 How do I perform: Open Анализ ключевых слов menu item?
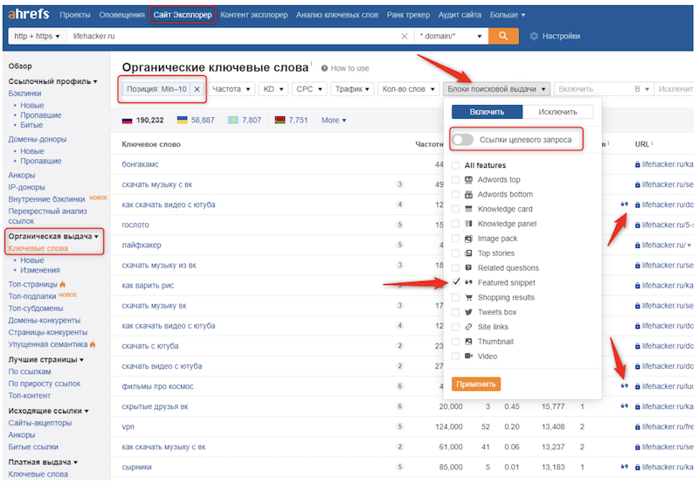point(337,15)
